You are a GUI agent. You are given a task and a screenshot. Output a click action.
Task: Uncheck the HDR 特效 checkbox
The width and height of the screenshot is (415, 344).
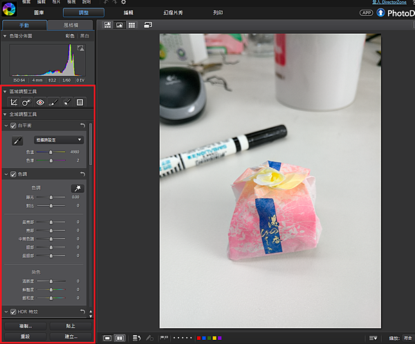[13, 312]
